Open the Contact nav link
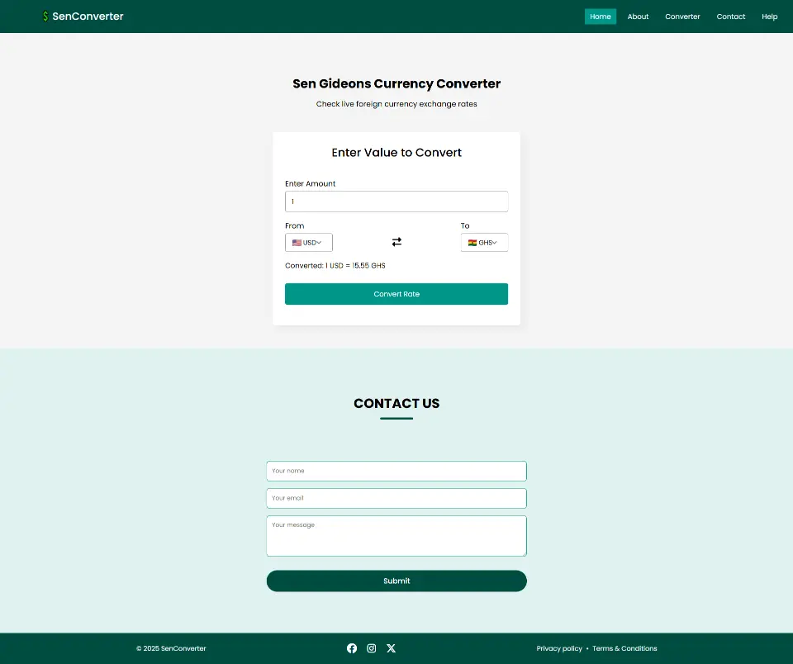This screenshot has height=664, width=793. 731,17
